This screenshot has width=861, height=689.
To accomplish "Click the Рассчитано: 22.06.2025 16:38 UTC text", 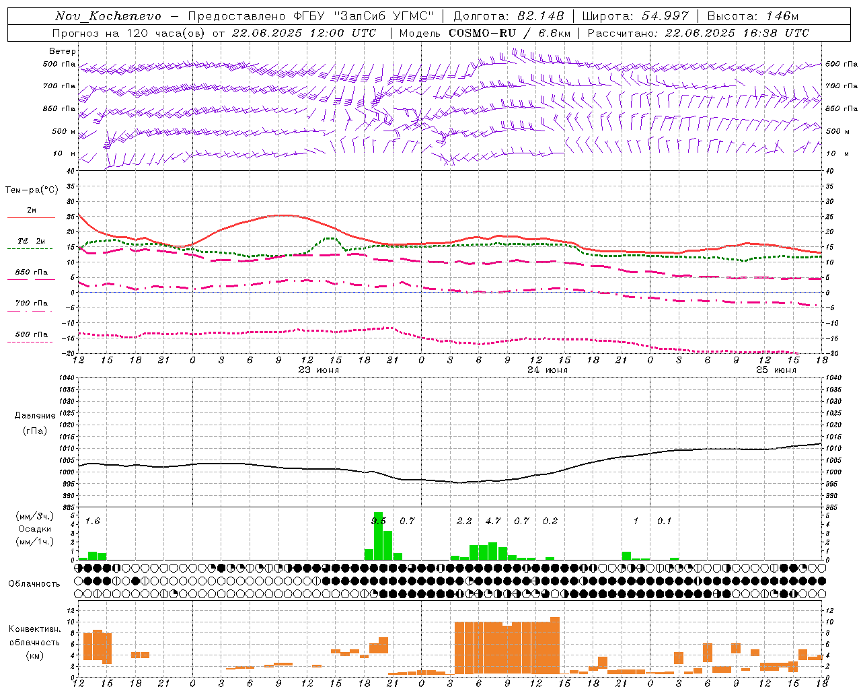I will coord(698,33).
